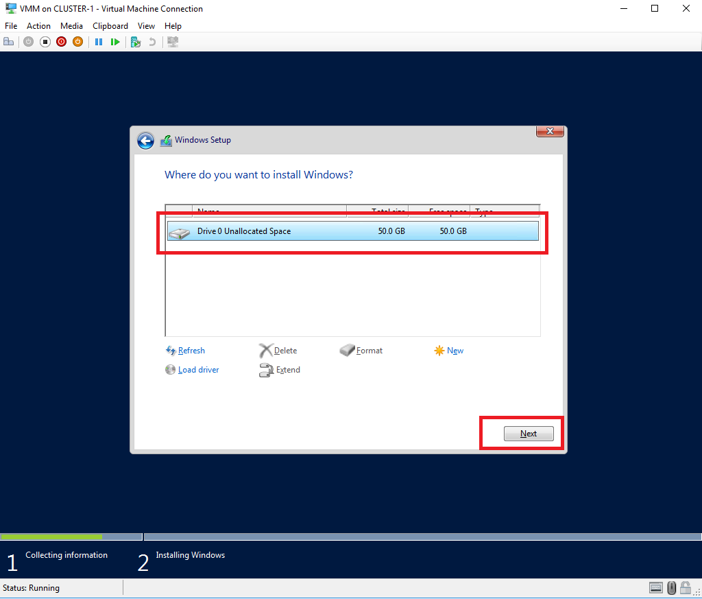Click the Next button

(x=529, y=434)
